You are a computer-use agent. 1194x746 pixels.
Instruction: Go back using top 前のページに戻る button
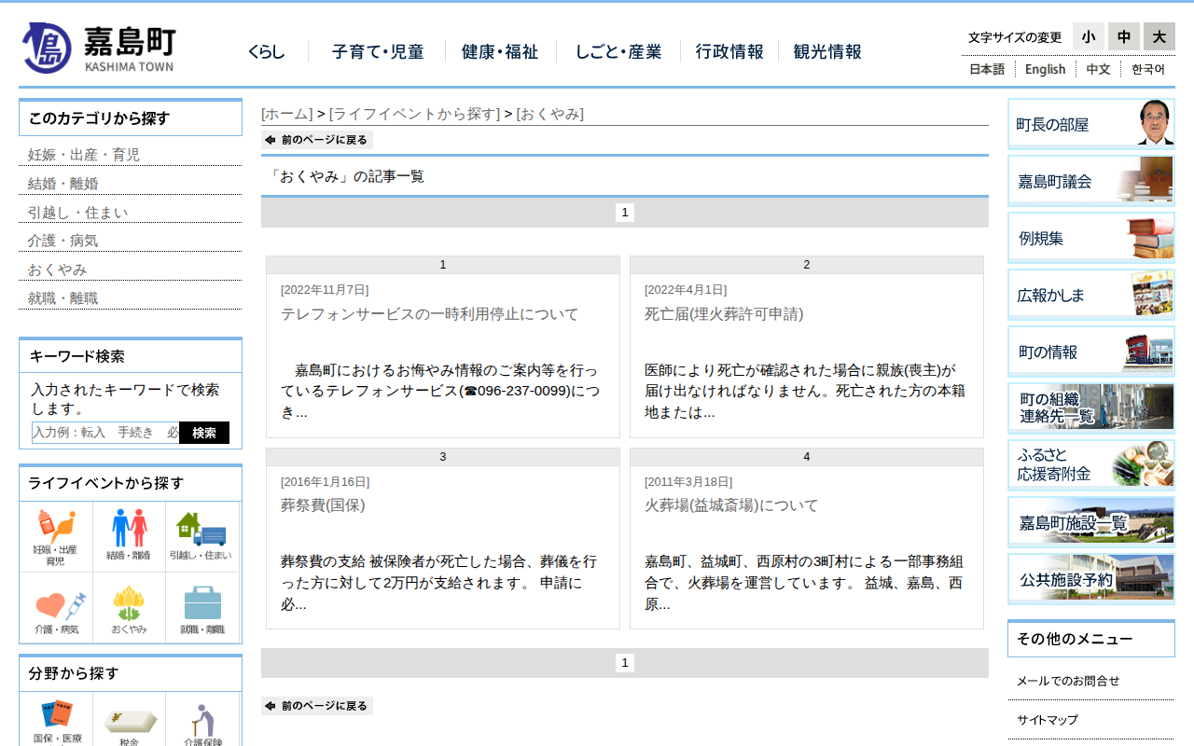pyautogui.click(x=317, y=140)
